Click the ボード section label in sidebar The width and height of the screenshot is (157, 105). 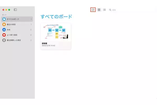coord(4,15)
